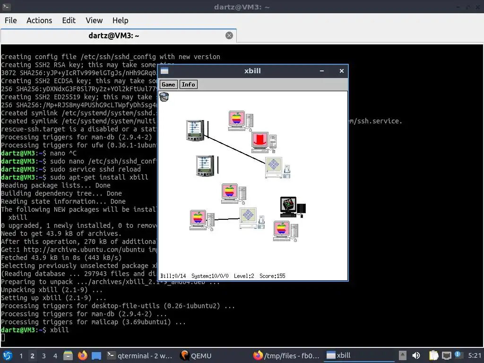Launch Firefox from the taskbar quick launcher
The height and width of the screenshot is (363, 484).
[x=82, y=355]
